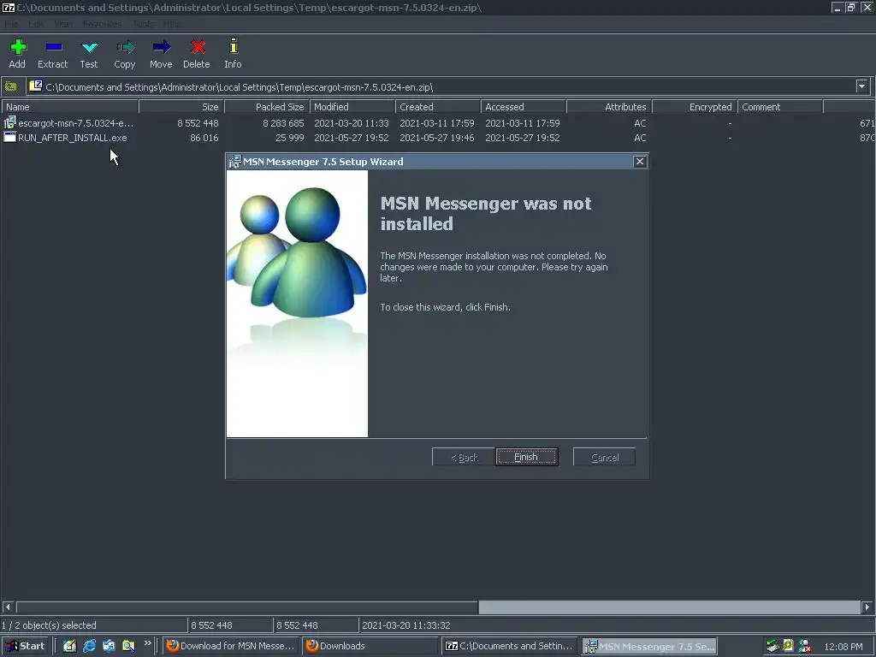Click packed size value 8 283 685
Image resolution: width=876 pixels, height=657 pixels.
tap(283, 123)
